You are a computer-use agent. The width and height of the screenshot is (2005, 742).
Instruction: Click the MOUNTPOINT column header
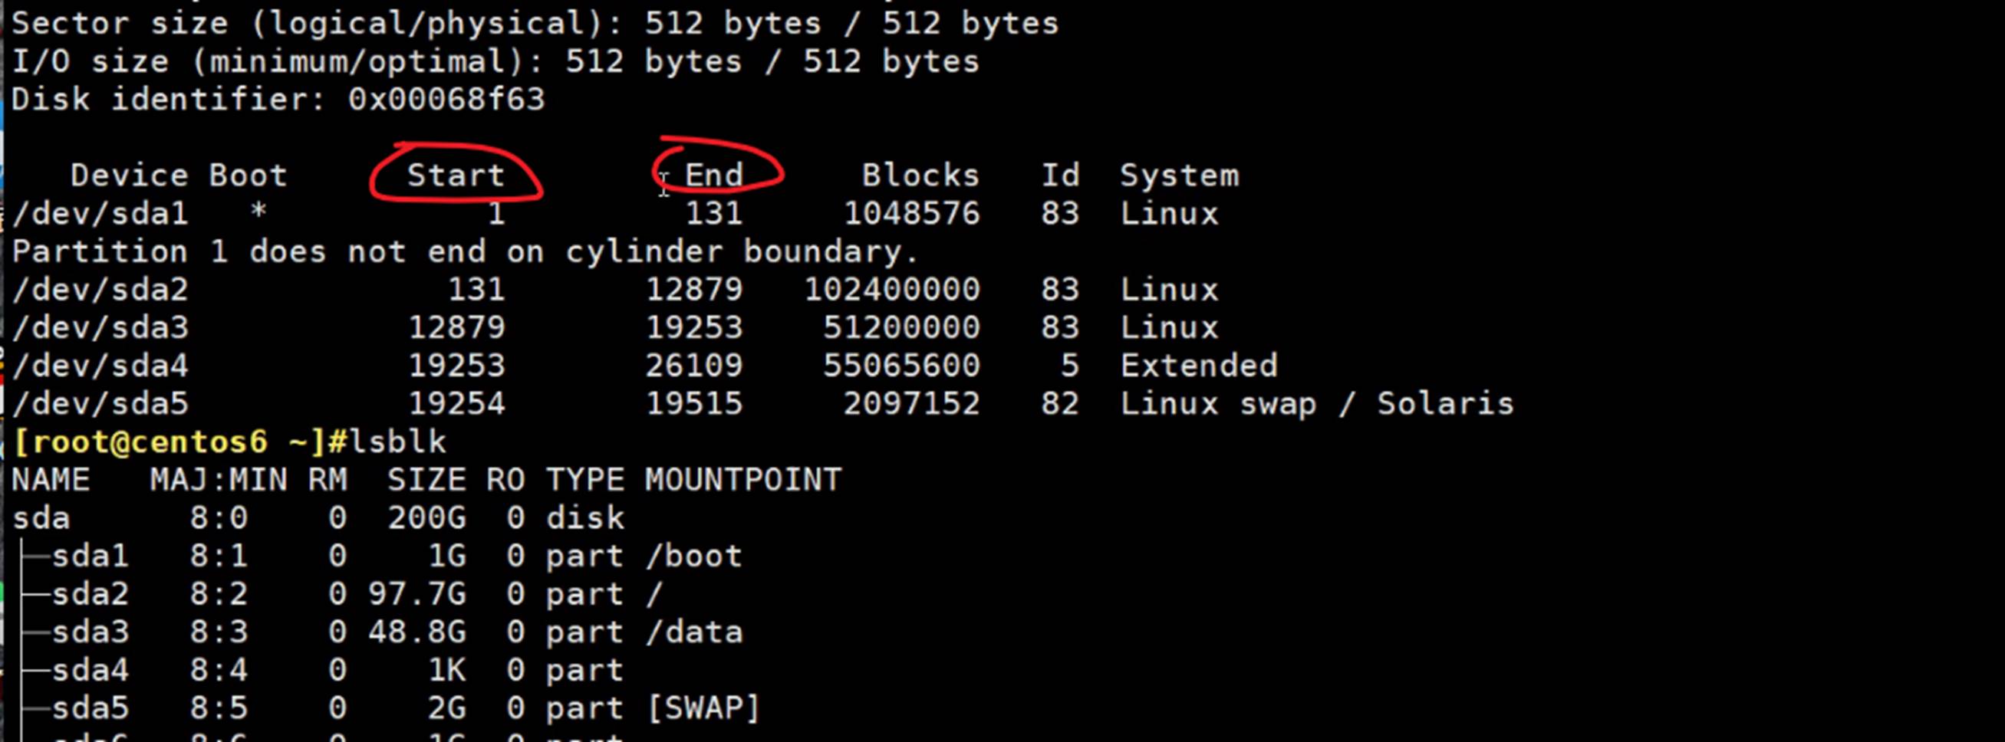742,480
